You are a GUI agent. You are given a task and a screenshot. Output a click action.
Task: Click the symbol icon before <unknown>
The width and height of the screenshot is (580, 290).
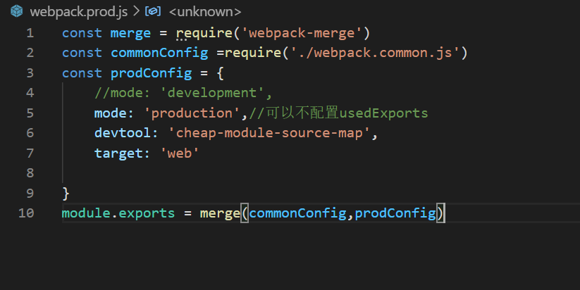[x=153, y=11]
